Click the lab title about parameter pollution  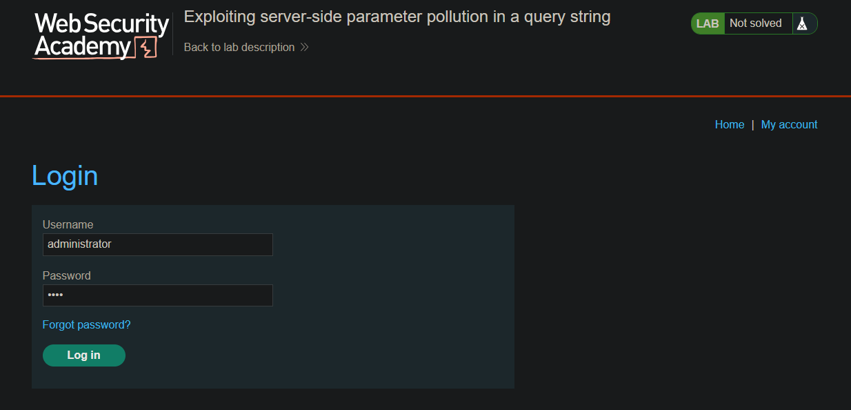(x=397, y=17)
